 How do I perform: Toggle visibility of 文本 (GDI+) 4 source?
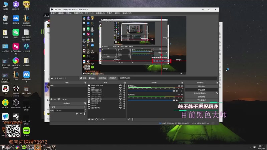pyautogui.click(x=120, y=90)
